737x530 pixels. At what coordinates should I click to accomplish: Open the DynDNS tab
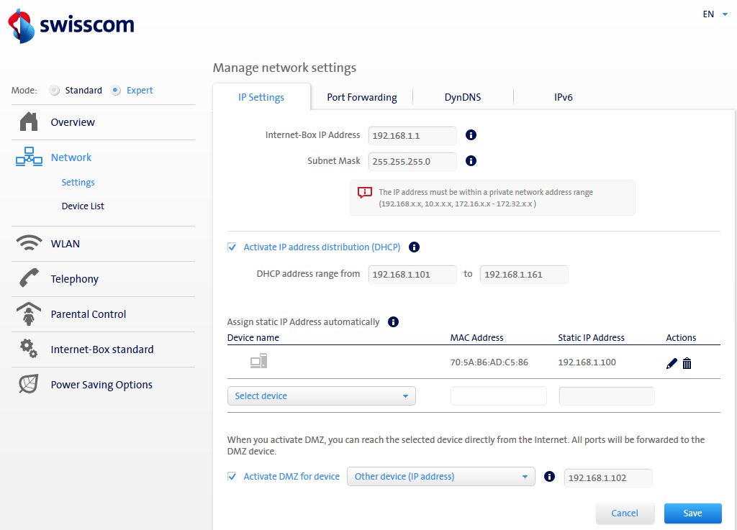coord(462,97)
